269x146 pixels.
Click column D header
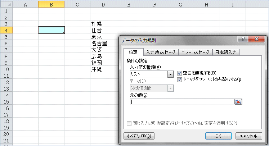103,4
